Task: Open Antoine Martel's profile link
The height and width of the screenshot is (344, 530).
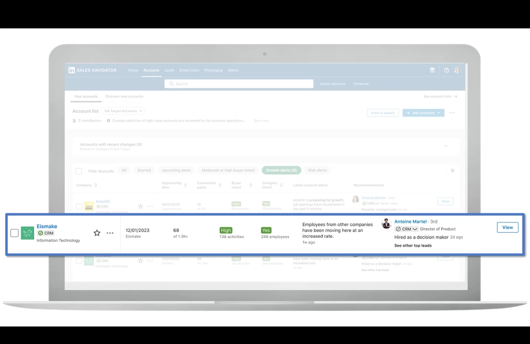Action: tap(410, 222)
